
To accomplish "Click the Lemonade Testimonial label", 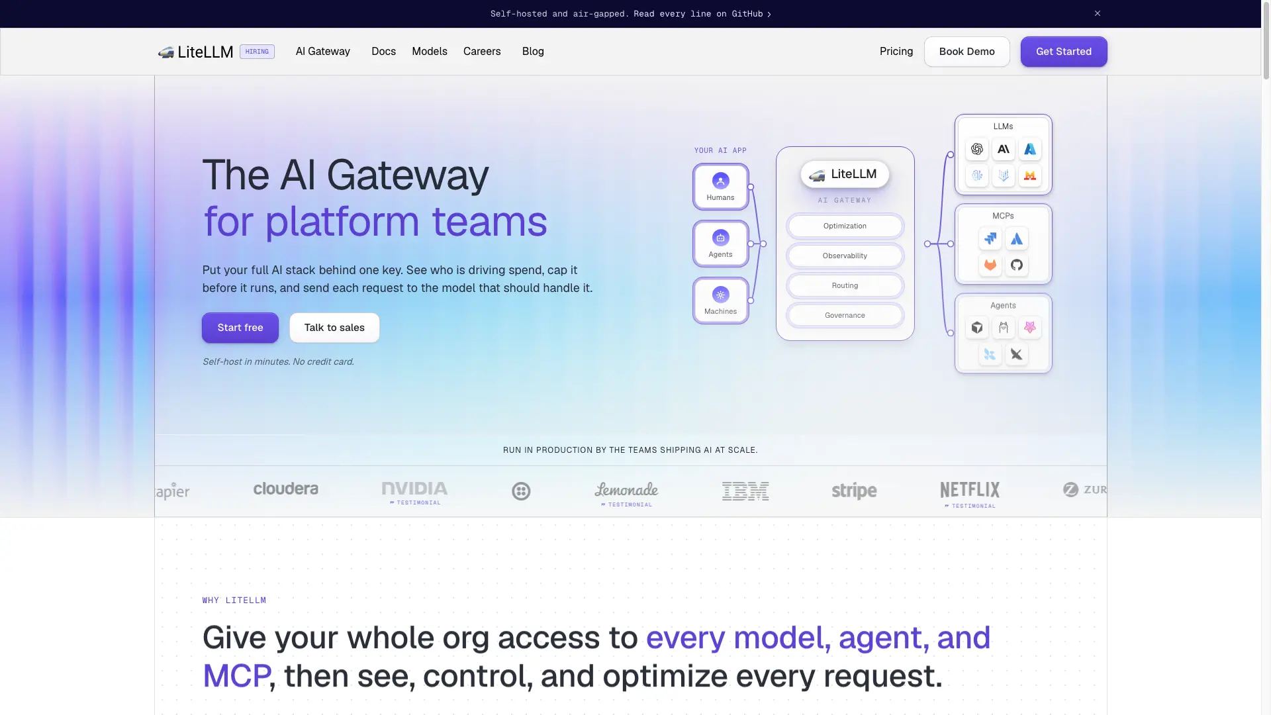I will click(x=626, y=505).
